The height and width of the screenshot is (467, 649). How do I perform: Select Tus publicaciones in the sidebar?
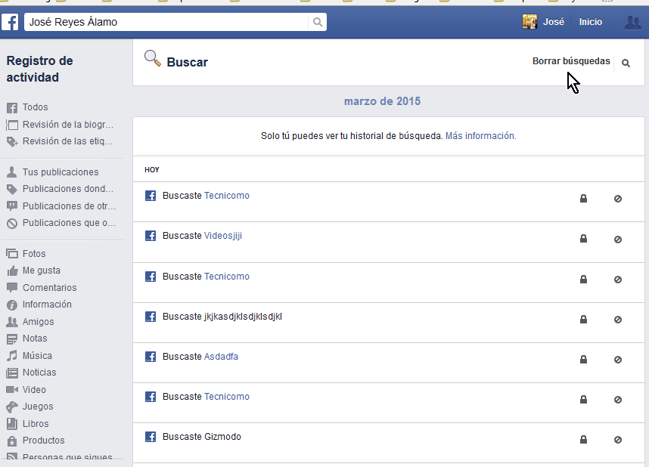(x=61, y=172)
